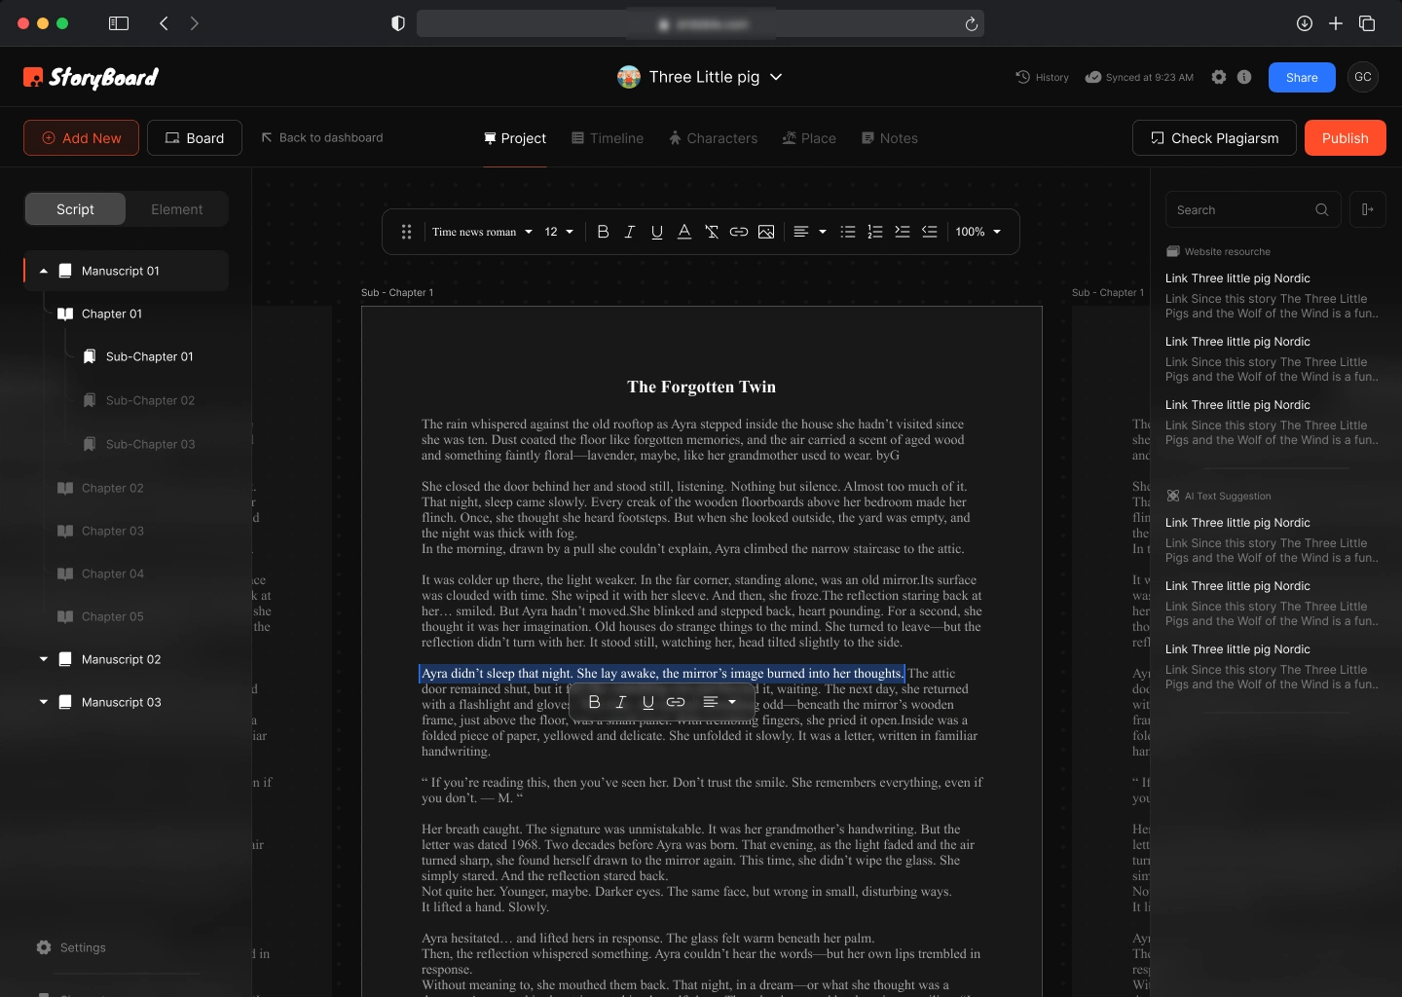Viewport: 1402px width, 997px height.
Task: Click the browser address bar
Action: coord(700,23)
